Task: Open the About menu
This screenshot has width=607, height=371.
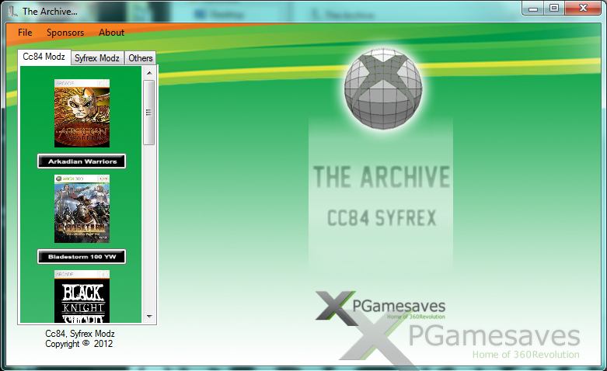Action: pyautogui.click(x=111, y=33)
